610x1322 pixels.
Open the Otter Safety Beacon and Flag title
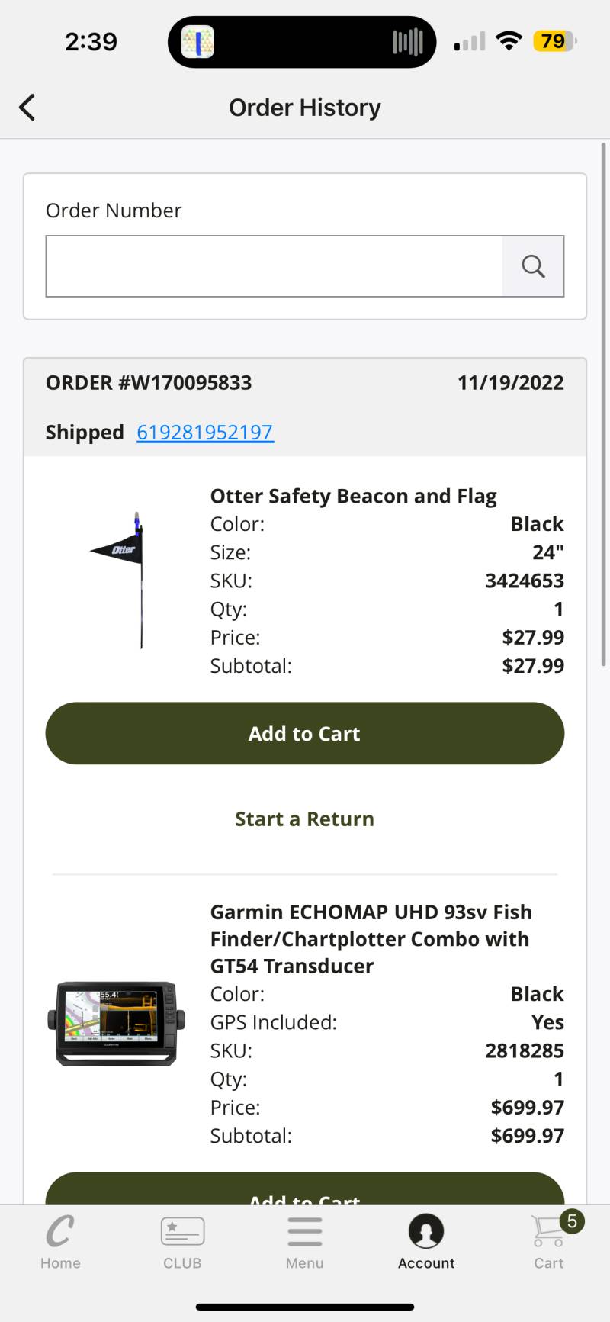pos(354,496)
